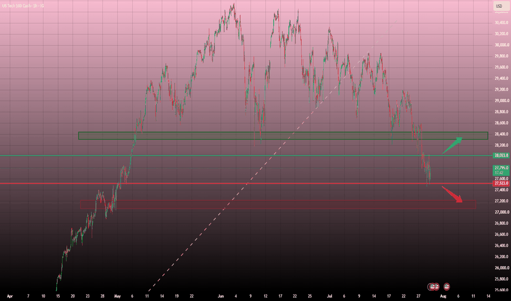Select the green 28,023.8 price label
The height and width of the screenshot is (301, 511).
point(501,155)
